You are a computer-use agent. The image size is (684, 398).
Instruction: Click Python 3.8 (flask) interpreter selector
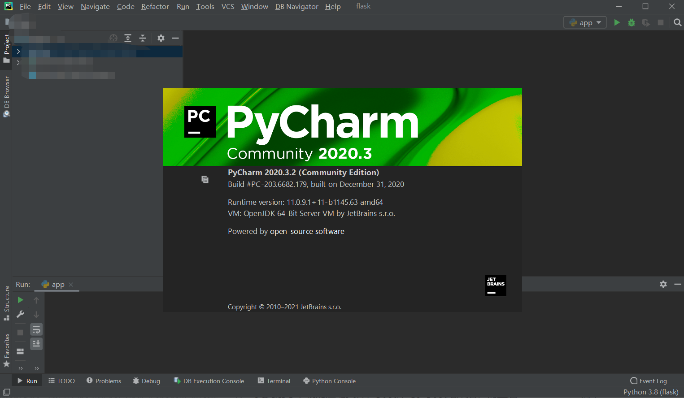pyautogui.click(x=651, y=392)
